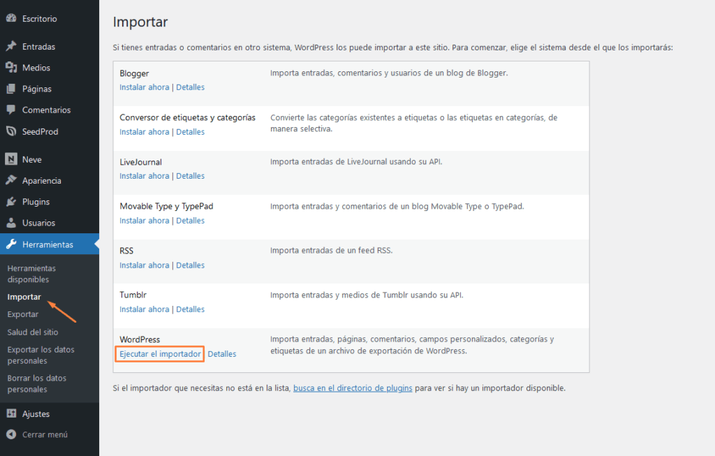Screen dimensions: 715x456
Task: Click the Páginas pages icon
Action: pyautogui.click(x=11, y=89)
